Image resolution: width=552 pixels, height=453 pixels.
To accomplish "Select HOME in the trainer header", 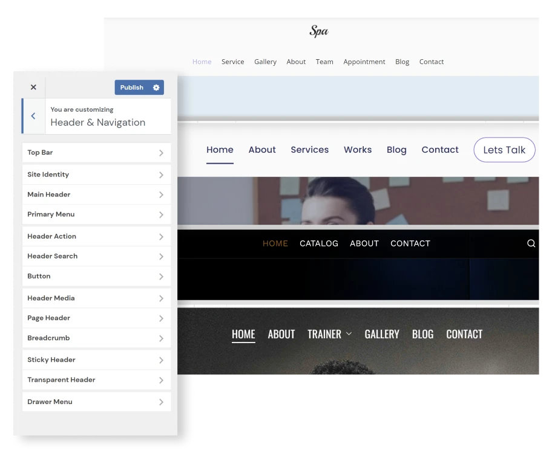I will pyautogui.click(x=243, y=334).
